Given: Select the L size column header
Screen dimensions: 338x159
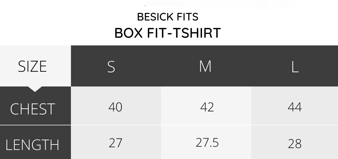Looking at the screenshot, I should (x=295, y=67).
